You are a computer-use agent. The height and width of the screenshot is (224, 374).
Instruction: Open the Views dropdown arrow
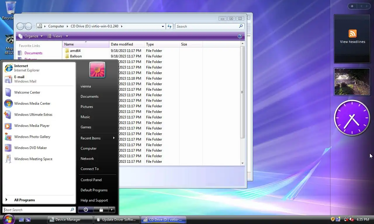[67, 36]
